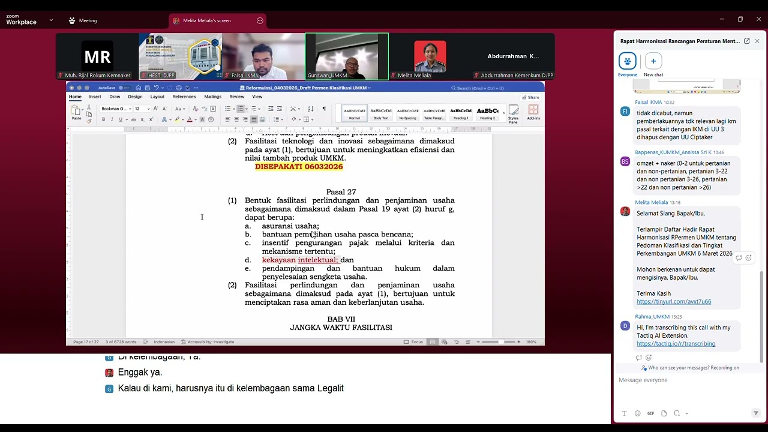Expand the Word styles gallery arrow
This screenshot has width=768, height=432.
coord(504,113)
